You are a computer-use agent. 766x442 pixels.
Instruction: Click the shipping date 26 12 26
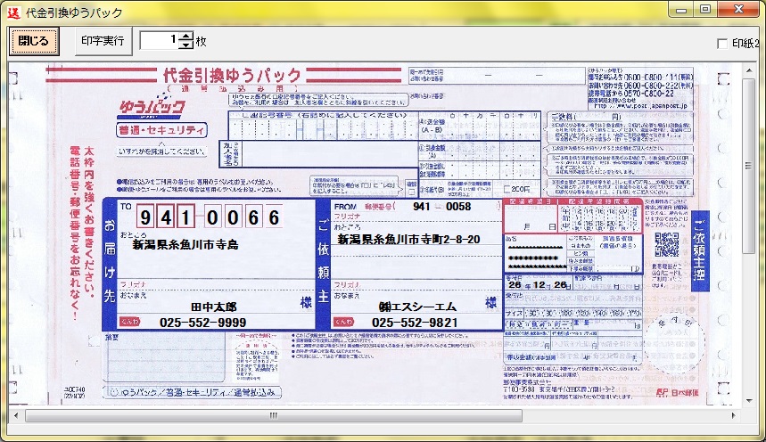coord(538,285)
